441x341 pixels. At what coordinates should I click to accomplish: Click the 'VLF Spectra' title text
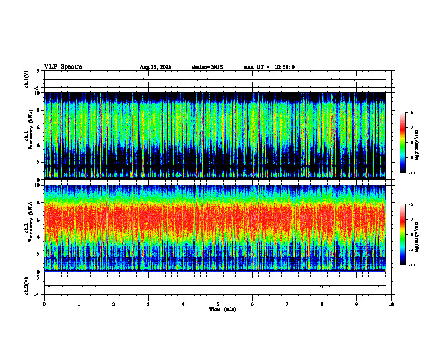coord(63,67)
